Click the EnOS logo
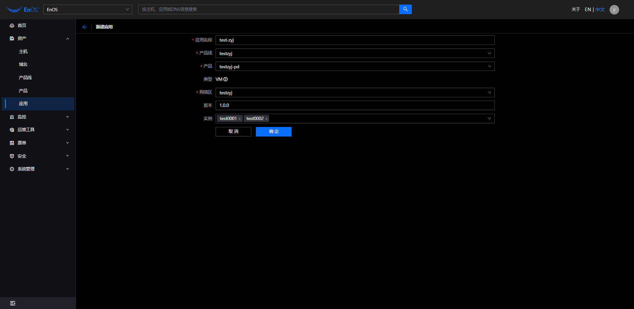 pos(23,10)
